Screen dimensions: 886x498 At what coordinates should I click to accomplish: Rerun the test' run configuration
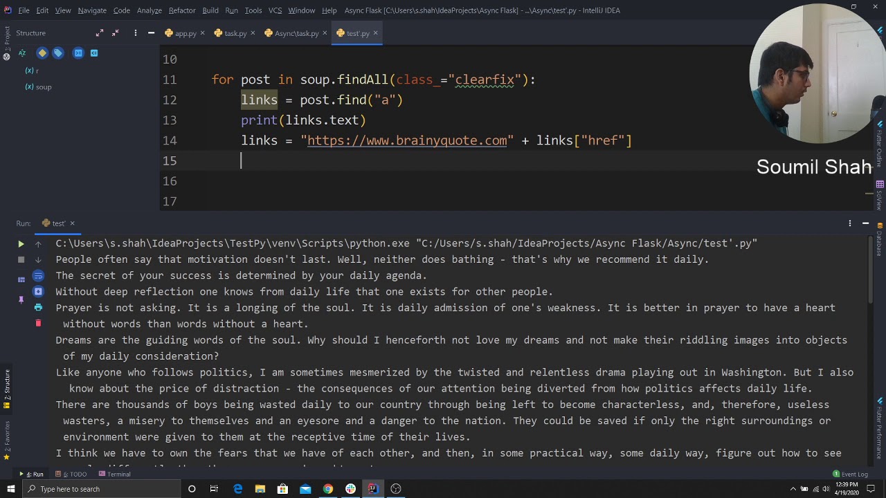click(21, 244)
